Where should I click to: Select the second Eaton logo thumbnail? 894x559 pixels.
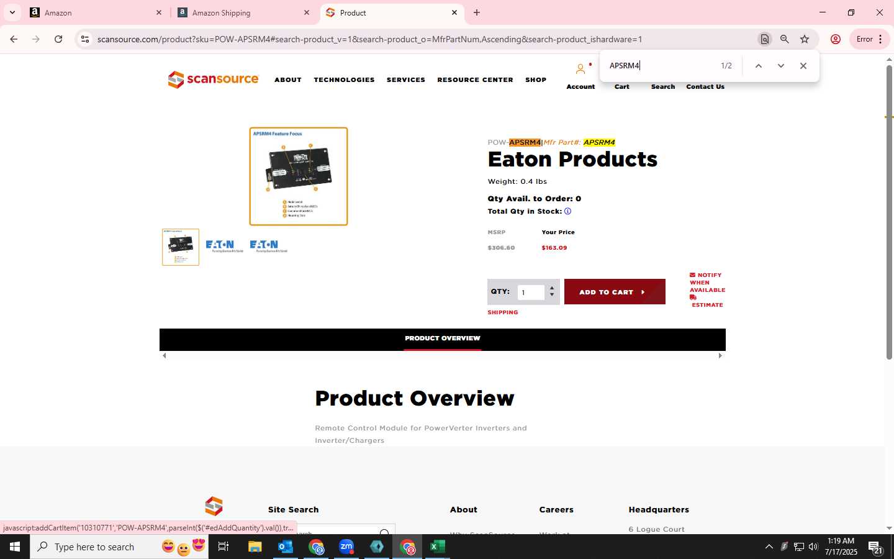pos(224,246)
